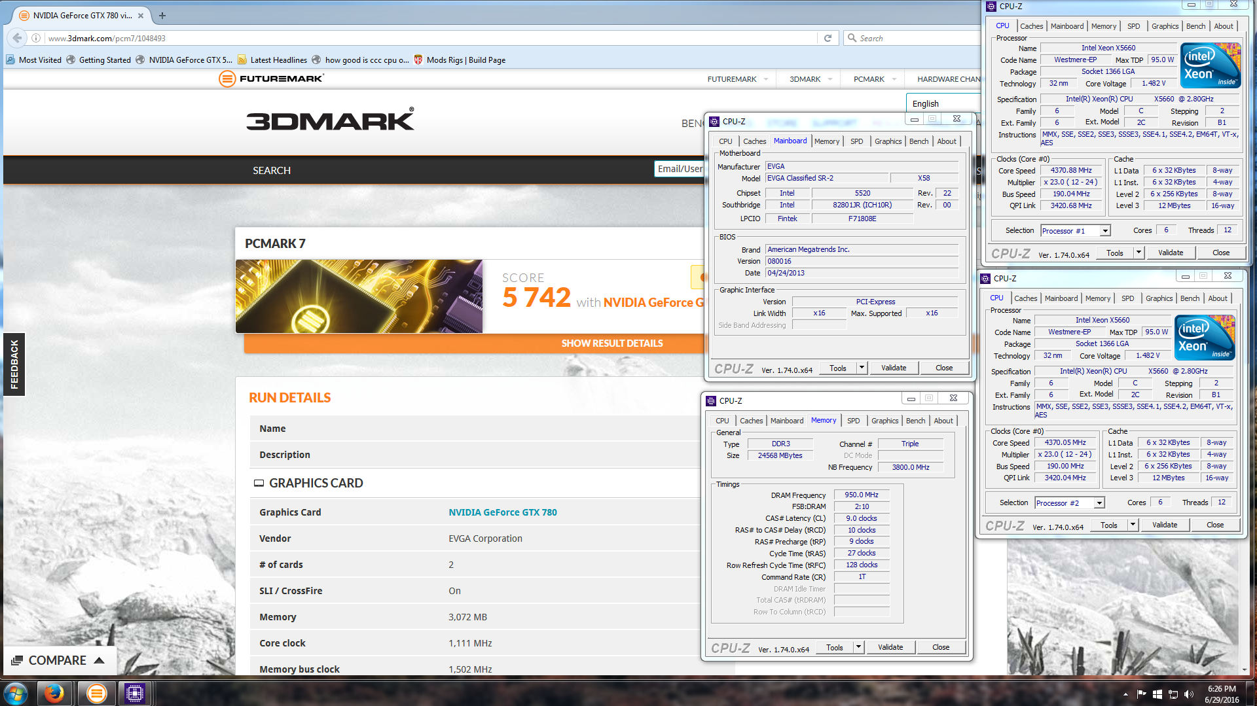Open Tools dropdown arrow in Processor #1 CPU-Z window
The height and width of the screenshot is (706, 1257).
click(1139, 253)
